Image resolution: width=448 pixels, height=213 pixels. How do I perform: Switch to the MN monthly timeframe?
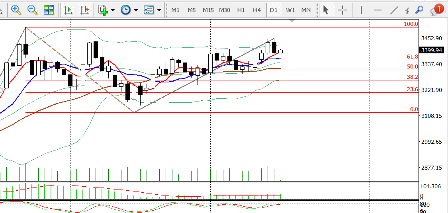[x=306, y=10]
